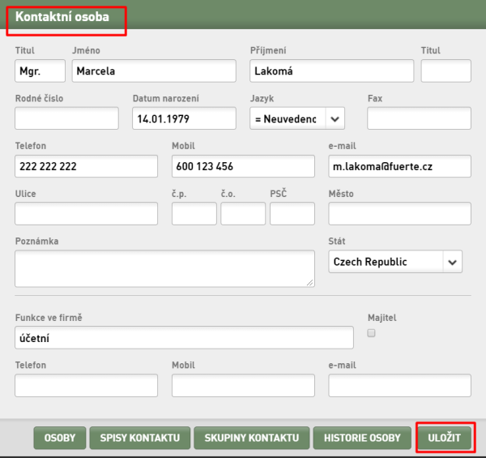Select the Funkce ve firmě field
486x458 pixels.
coord(184,338)
